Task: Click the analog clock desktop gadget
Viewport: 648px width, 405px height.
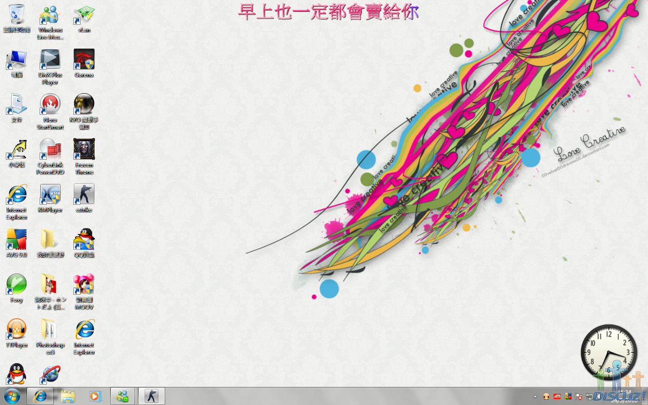Action: pyautogui.click(x=608, y=352)
